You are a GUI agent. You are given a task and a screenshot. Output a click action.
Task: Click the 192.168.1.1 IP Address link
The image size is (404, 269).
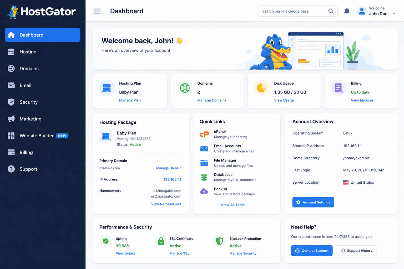(x=172, y=179)
